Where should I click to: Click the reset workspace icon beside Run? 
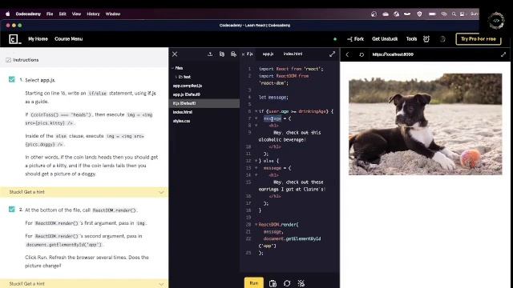[287, 283]
